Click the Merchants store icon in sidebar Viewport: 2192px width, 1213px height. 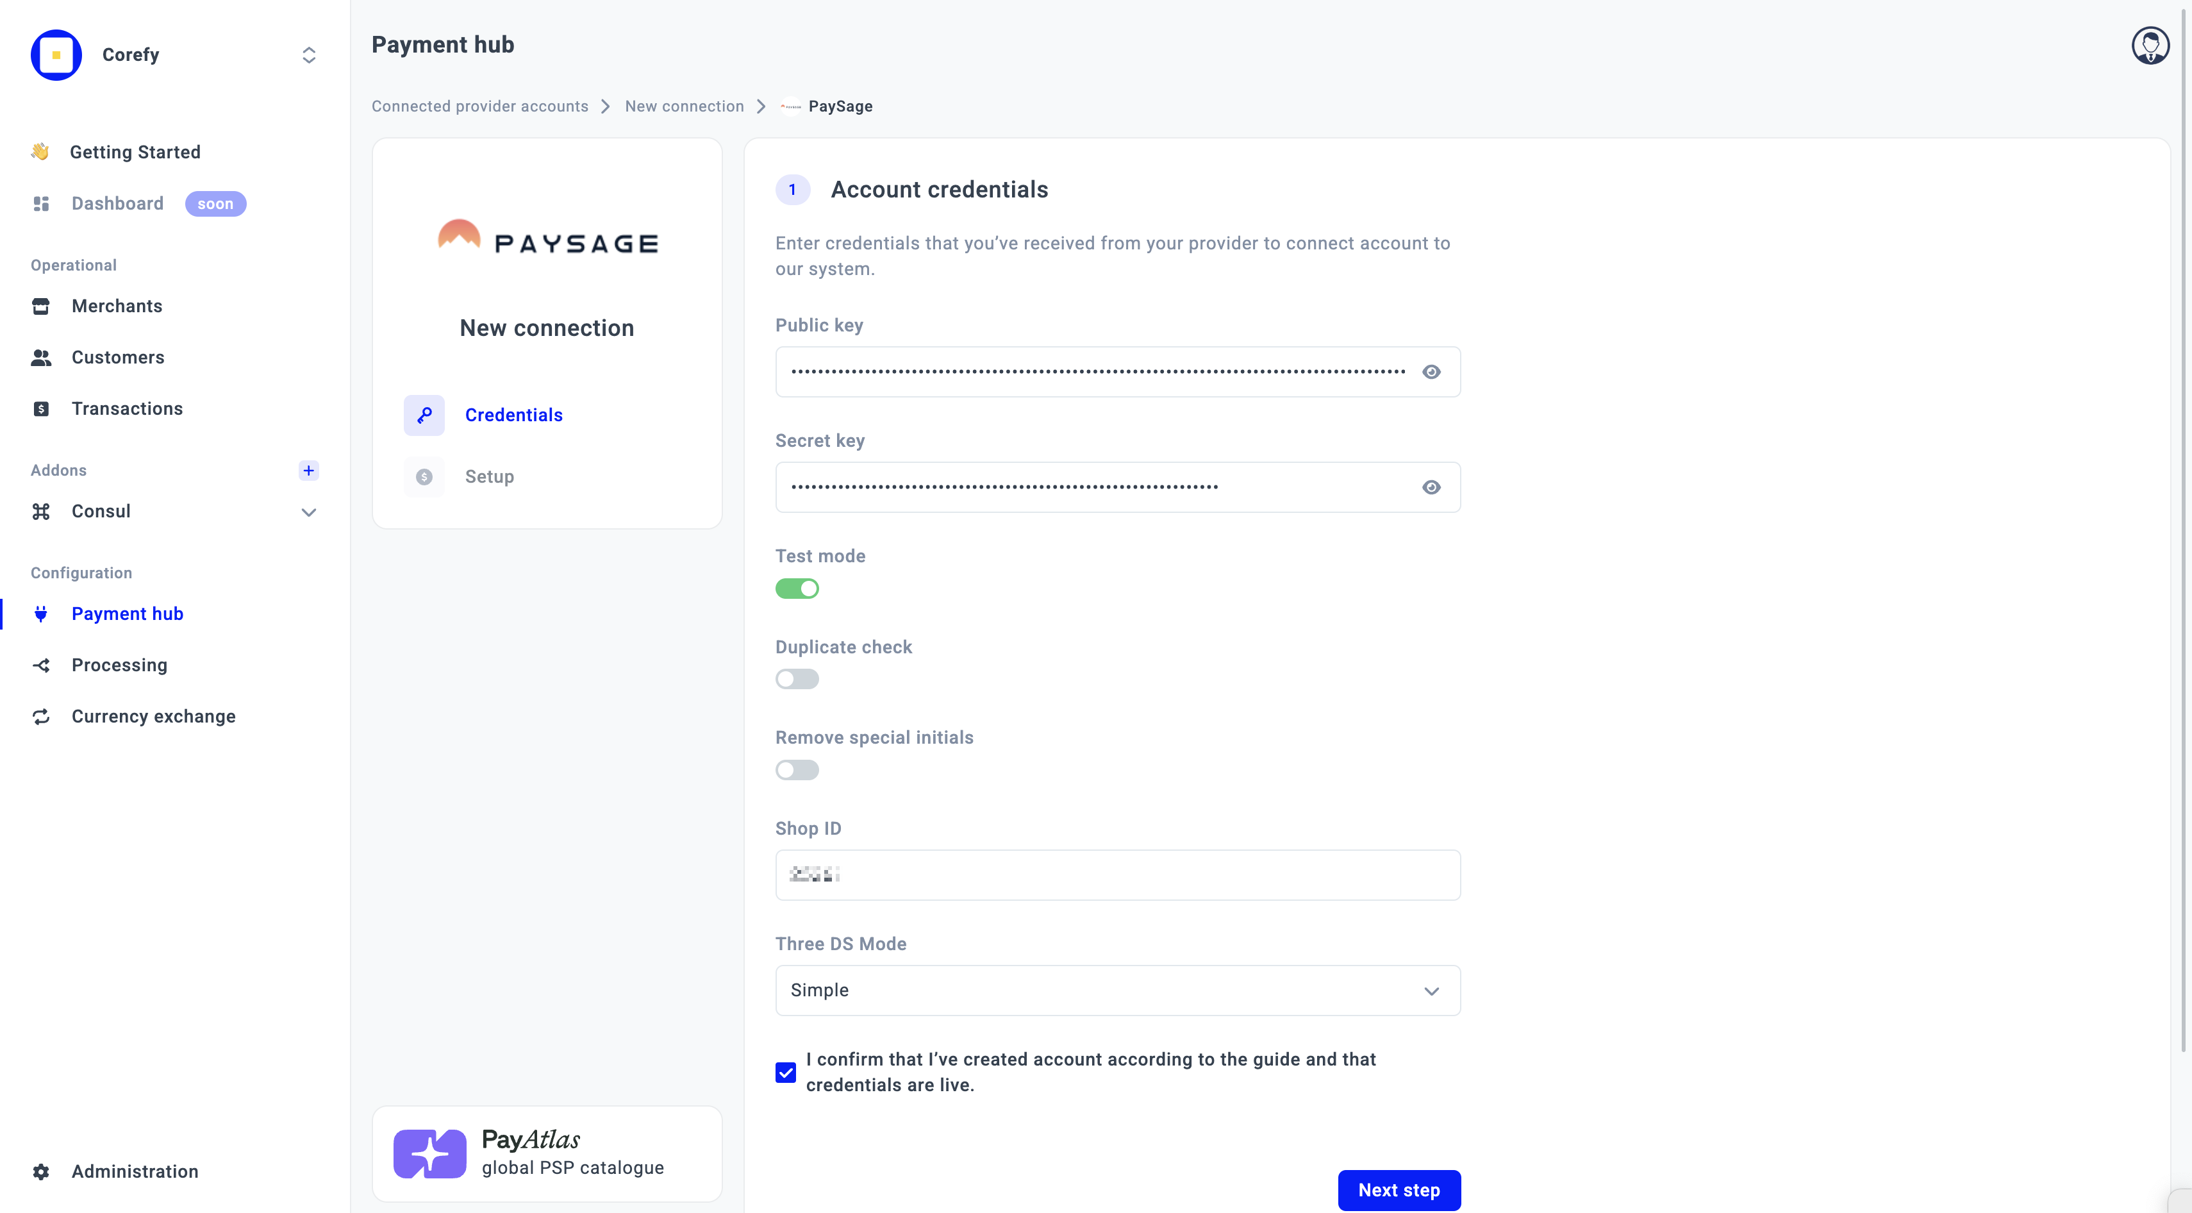[x=41, y=306]
